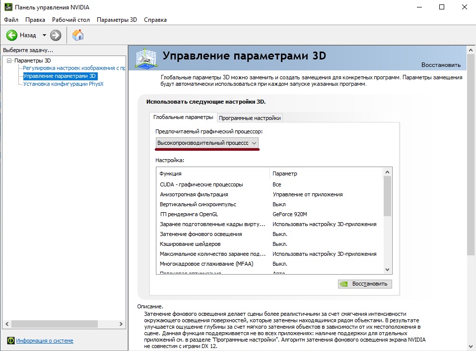Click the Функция column header
Screen dimensions: 476x351
213,174
